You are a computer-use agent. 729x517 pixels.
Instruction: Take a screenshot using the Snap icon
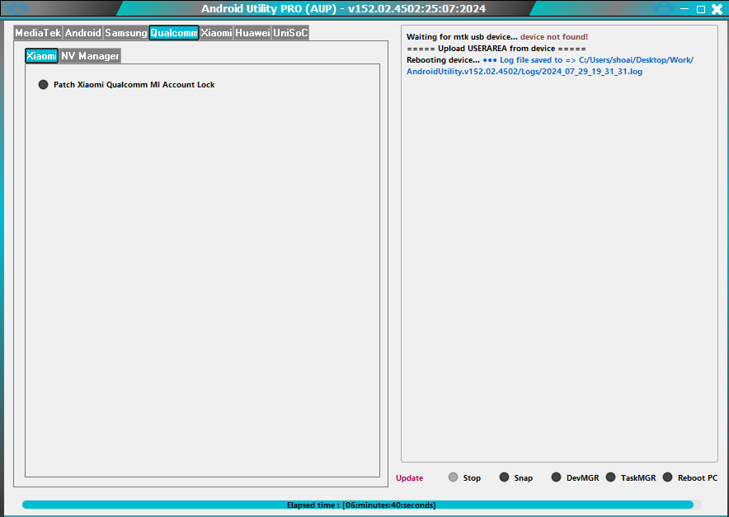503,477
